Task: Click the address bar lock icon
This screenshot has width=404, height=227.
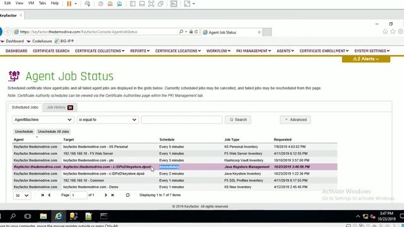Action: (x=191, y=32)
